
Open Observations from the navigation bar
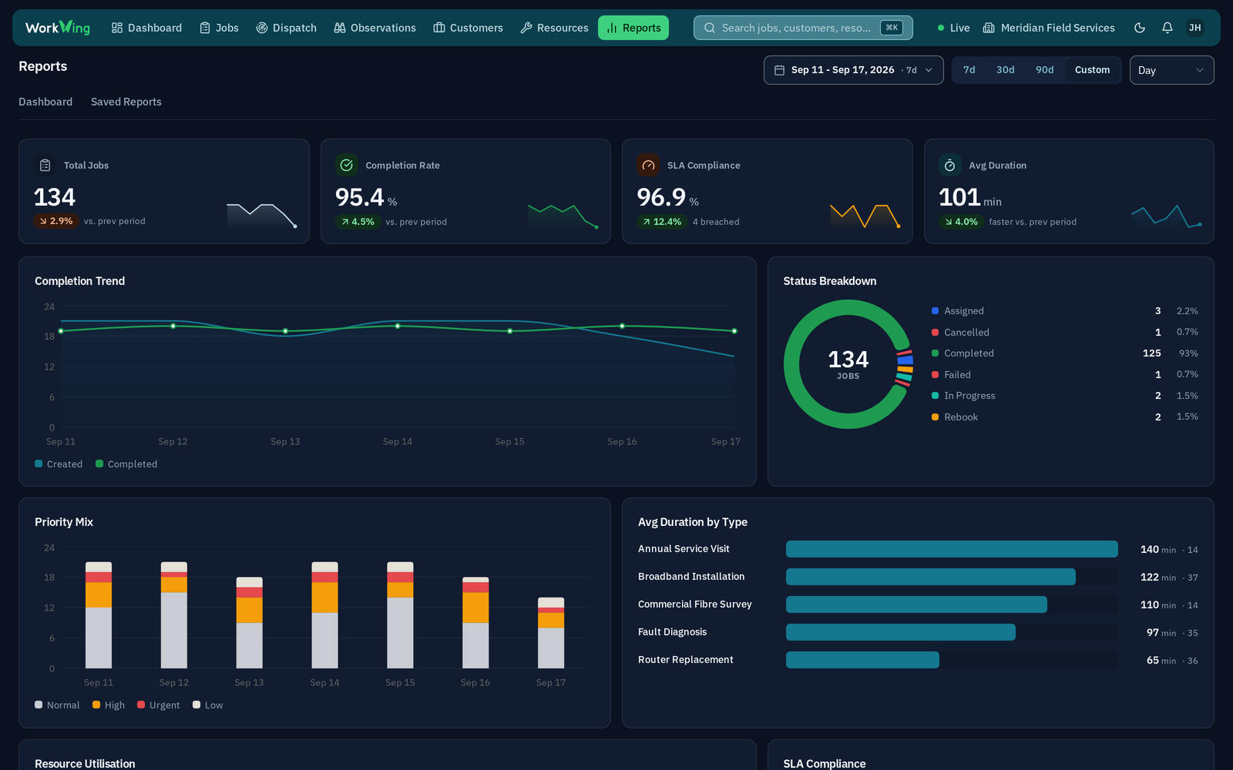point(375,28)
